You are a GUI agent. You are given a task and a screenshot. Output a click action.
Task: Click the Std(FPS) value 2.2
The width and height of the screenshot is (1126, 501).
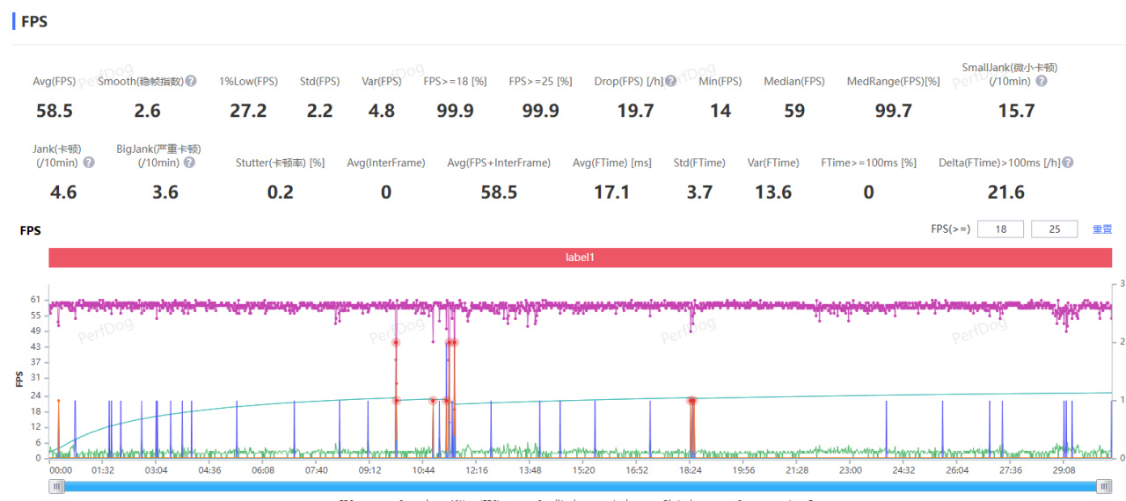pyautogui.click(x=319, y=111)
